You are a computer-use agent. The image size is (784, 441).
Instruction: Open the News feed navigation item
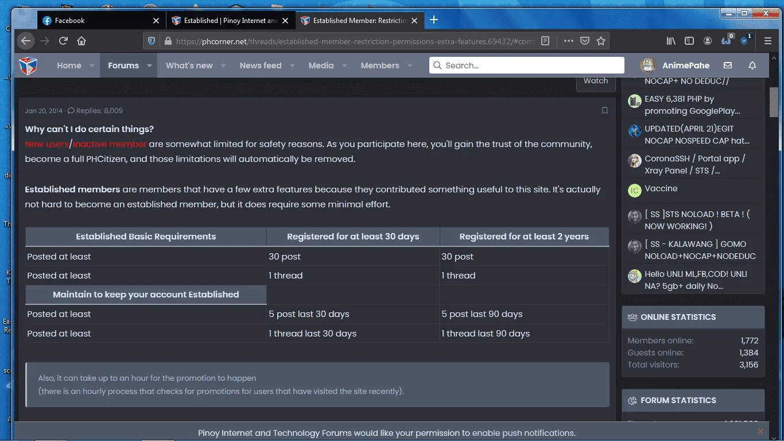coord(261,65)
